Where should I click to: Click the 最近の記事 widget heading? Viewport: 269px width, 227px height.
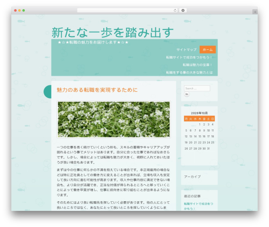pyautogui.click(x=192, y=196)
